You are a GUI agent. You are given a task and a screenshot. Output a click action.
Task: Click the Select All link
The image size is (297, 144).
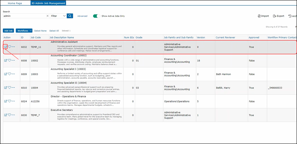[x=54, y=31]
